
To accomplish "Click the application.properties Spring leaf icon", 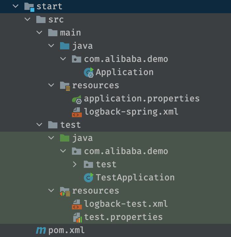I will tap(77, 99).
